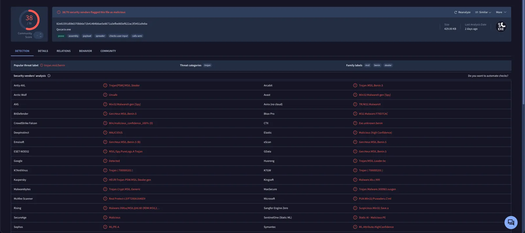
Task: Click the trojan threat category tag
Action: [207, 65]
